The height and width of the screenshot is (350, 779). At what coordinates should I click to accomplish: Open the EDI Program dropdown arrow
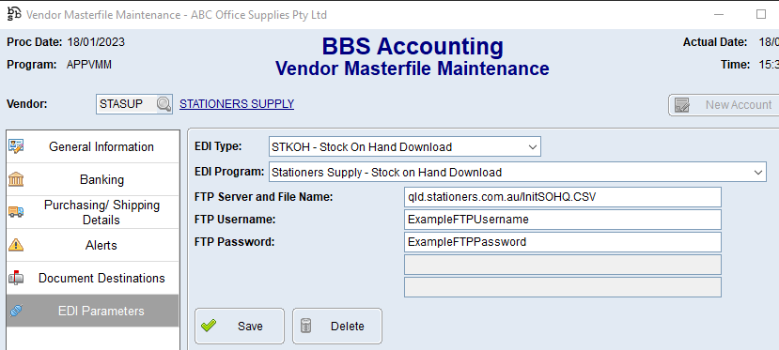[757, 173]
